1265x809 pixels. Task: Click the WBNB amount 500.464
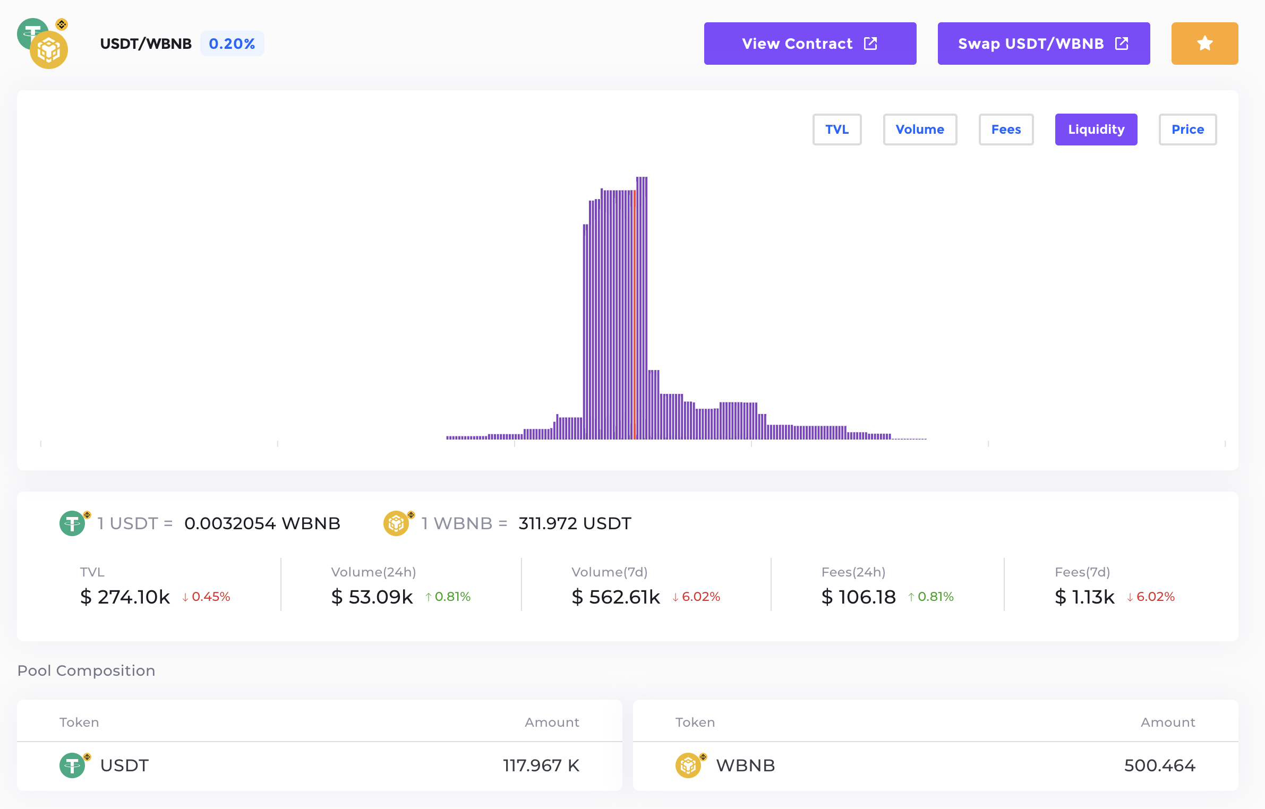coord(1159,765)
